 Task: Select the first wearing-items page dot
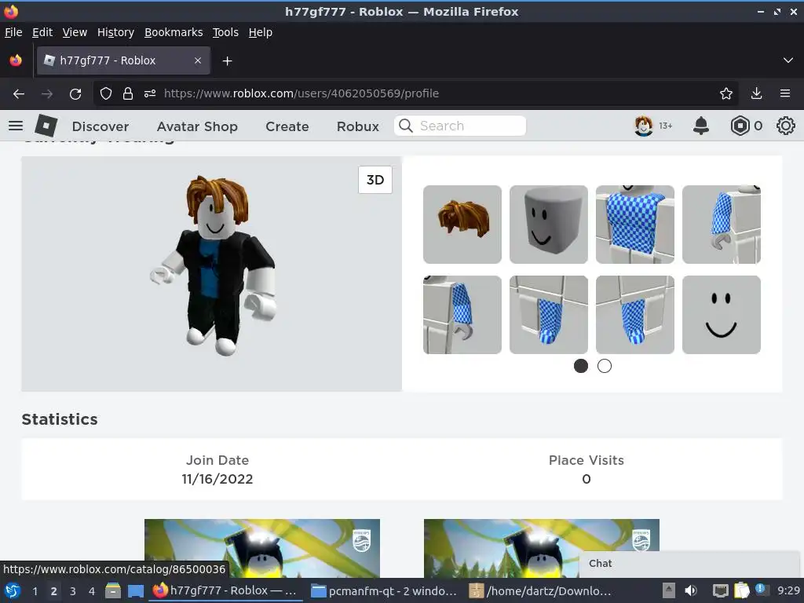click(581, 366)
